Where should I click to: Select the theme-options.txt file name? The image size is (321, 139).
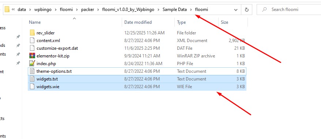54,71
